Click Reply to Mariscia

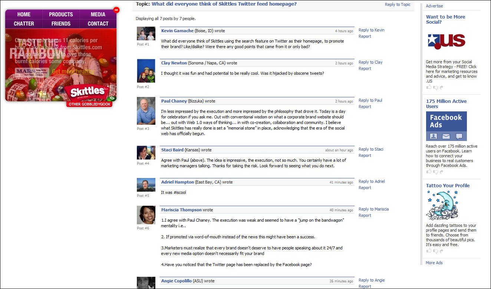click(373, 209)
